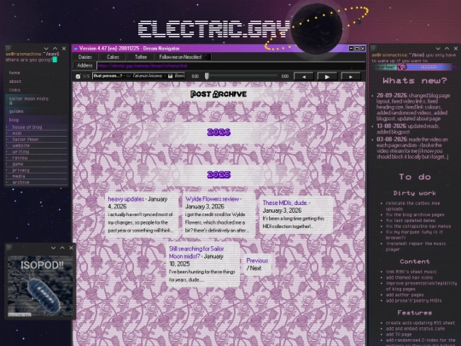Go to 'links' in the side navigation
Viewport: 461px width, 346px height.
pyautogui.click(x=15, y=90)
